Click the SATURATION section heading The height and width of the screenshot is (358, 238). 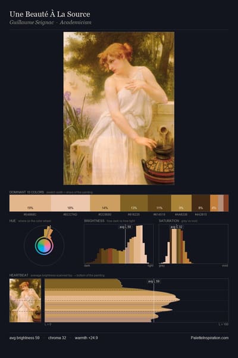(169, 221)
